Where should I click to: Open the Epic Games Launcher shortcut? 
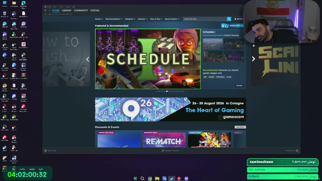[x=5, y=66]
